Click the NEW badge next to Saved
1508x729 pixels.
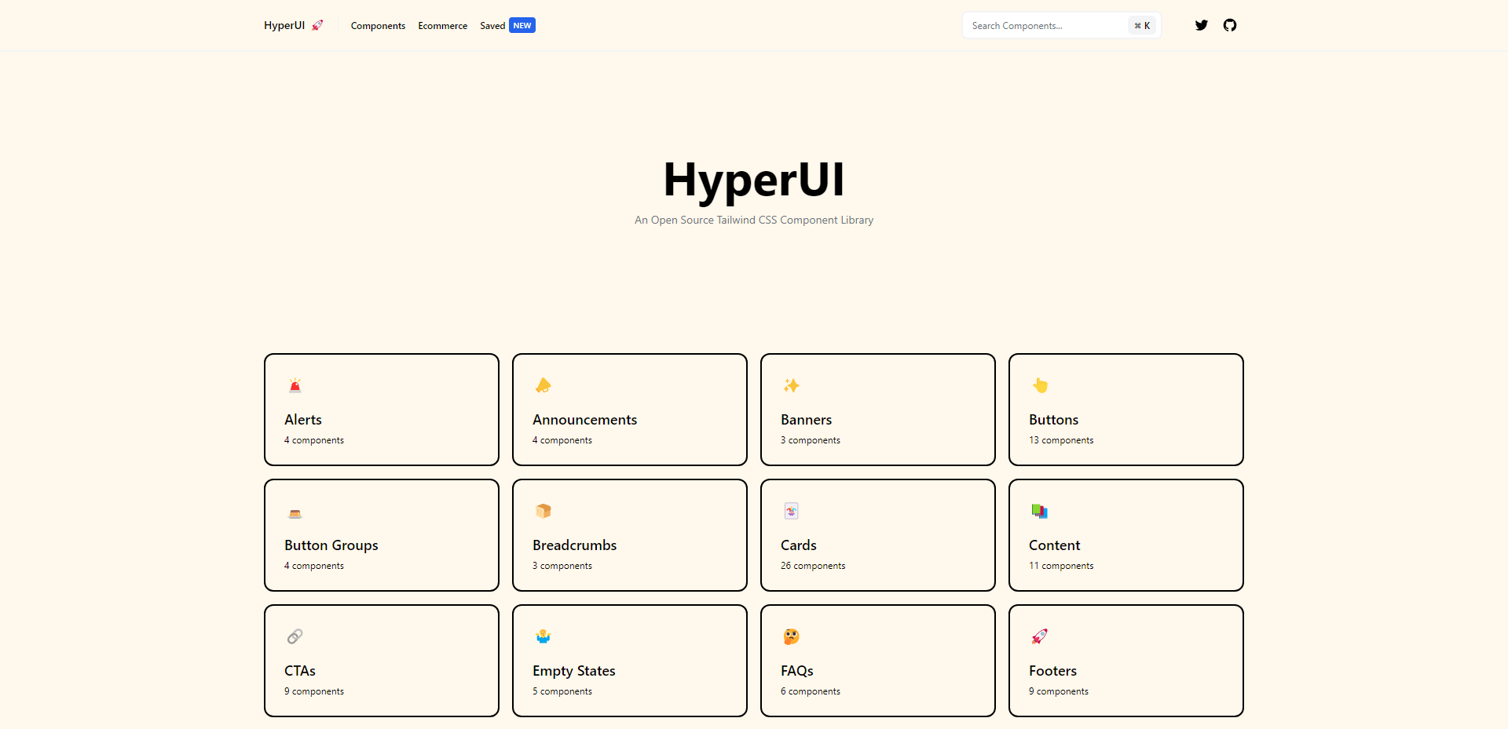[x=522, y=25]
